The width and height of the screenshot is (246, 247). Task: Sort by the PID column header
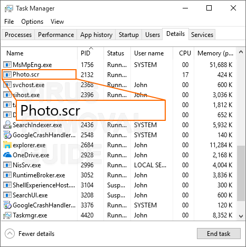click(90, 53)
